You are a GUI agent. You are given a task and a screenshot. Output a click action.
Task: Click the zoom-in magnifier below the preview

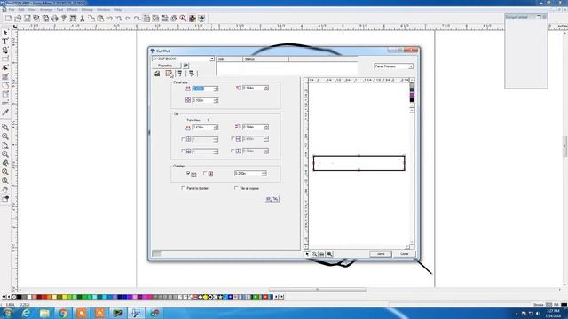tap(314, 254)
